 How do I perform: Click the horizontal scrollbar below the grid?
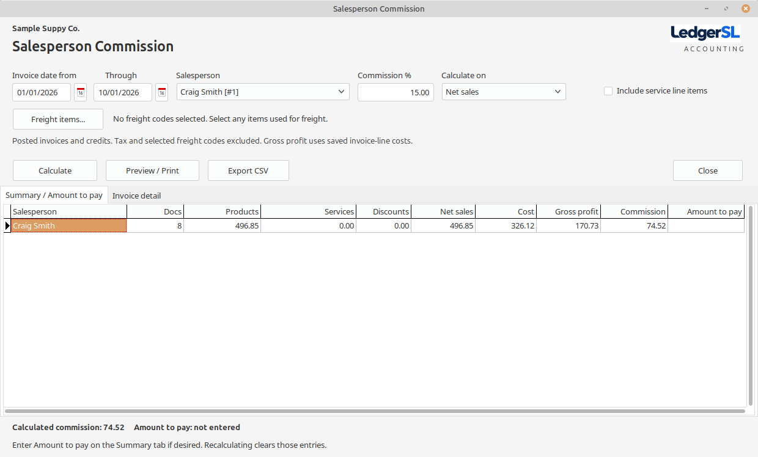[x=375, y=411]
